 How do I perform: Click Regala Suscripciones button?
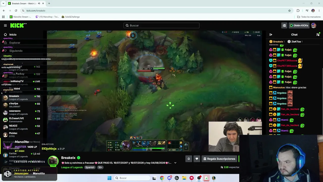click(219, 159)
